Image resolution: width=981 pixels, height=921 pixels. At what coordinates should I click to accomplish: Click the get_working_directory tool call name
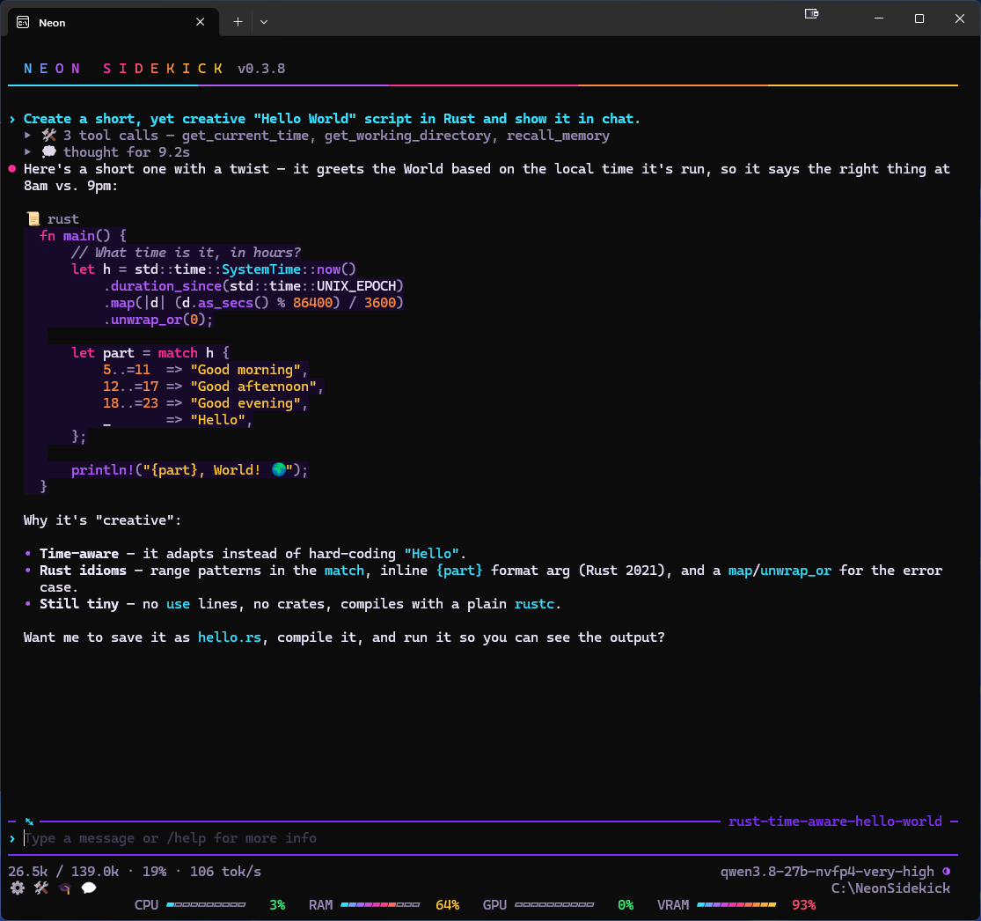click(407, 136)
